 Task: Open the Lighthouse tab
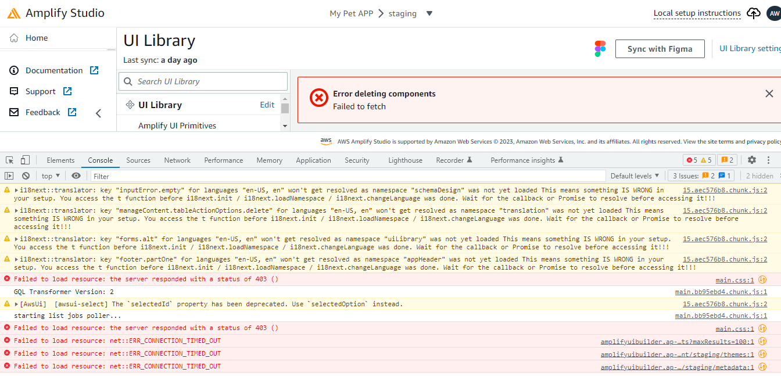coord(405,160)
